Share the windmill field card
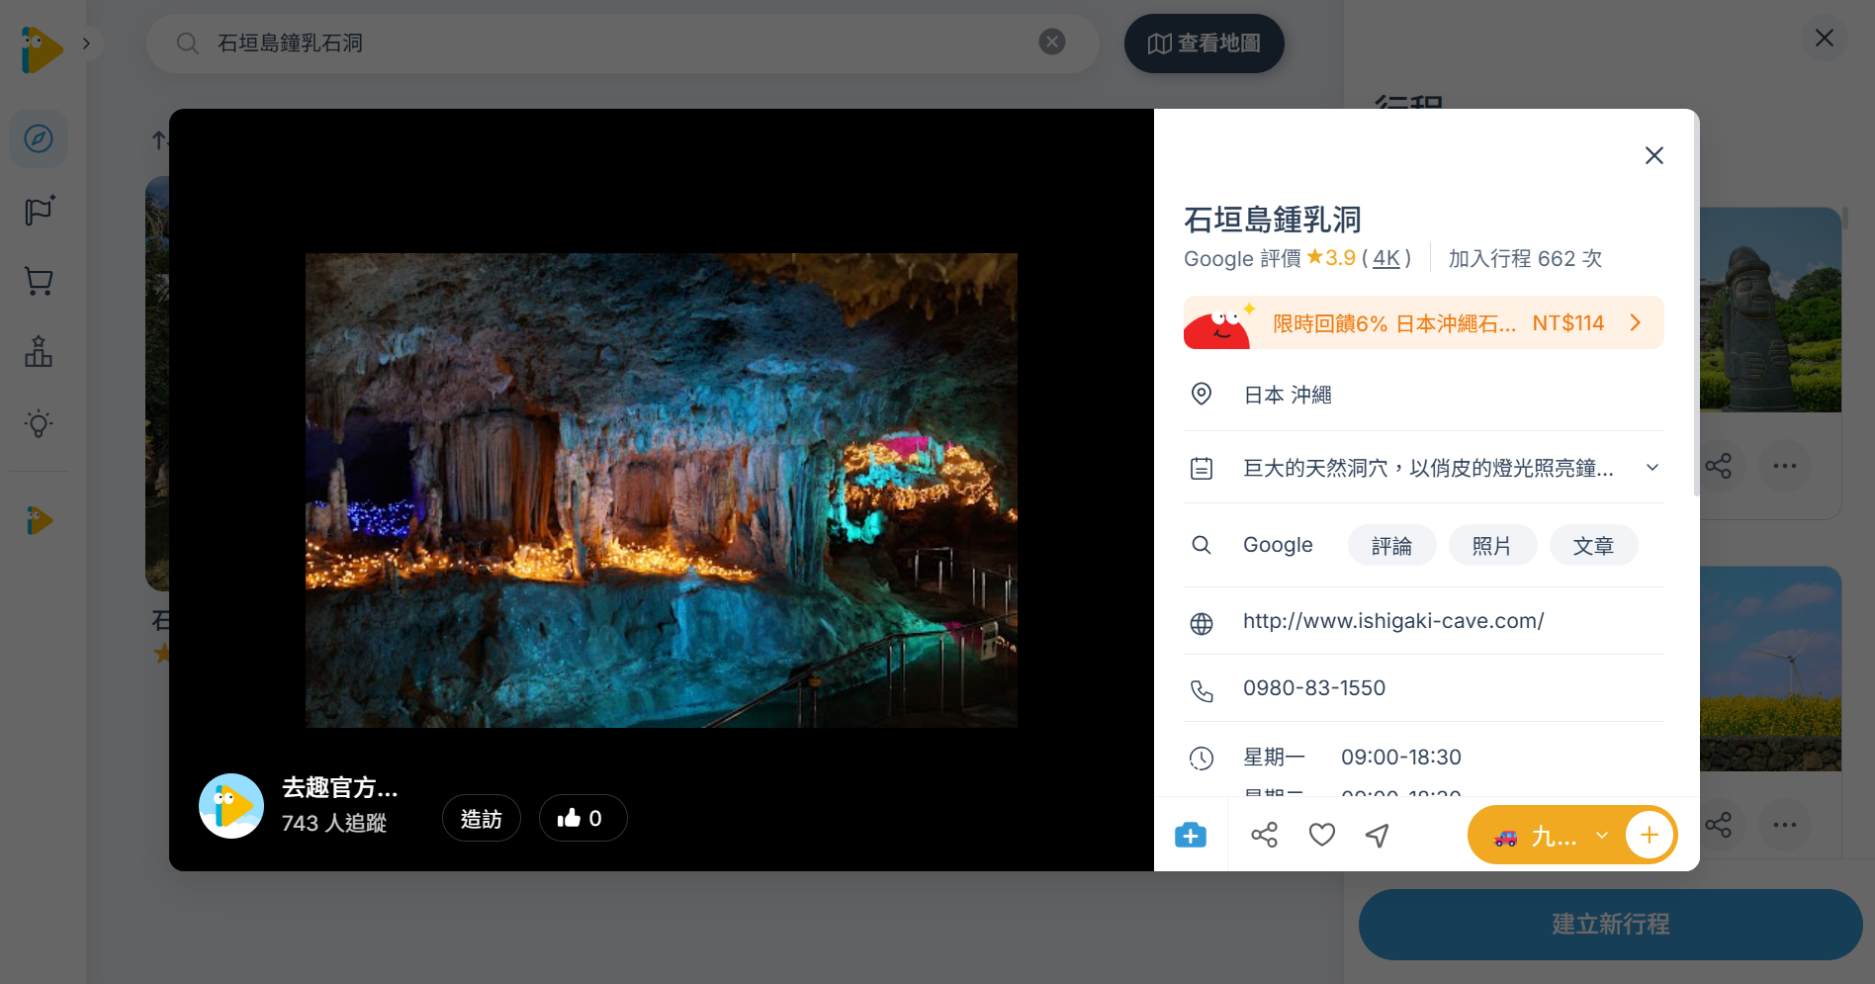Screen dimensions: 1875x984 click(1719, 825)
